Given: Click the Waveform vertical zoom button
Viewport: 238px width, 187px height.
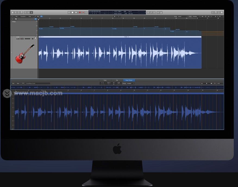Looking at the screenshot, I should pos(202,16).
